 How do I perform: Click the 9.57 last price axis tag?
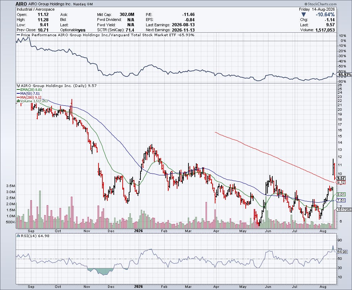pyautogui.click(x=341, y=178)
